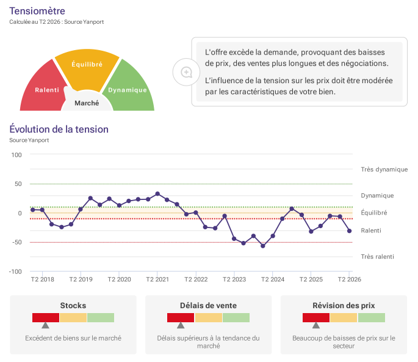Click the T2 2026 data point on chart
Viewport: 418px width, 362px height.
(349, 231)
